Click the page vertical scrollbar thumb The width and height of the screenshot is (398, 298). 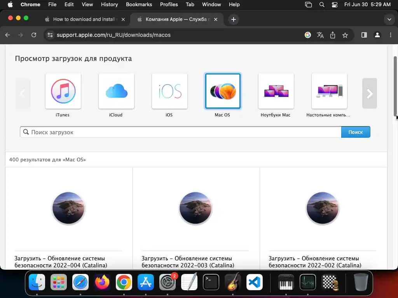click(395, 86)
